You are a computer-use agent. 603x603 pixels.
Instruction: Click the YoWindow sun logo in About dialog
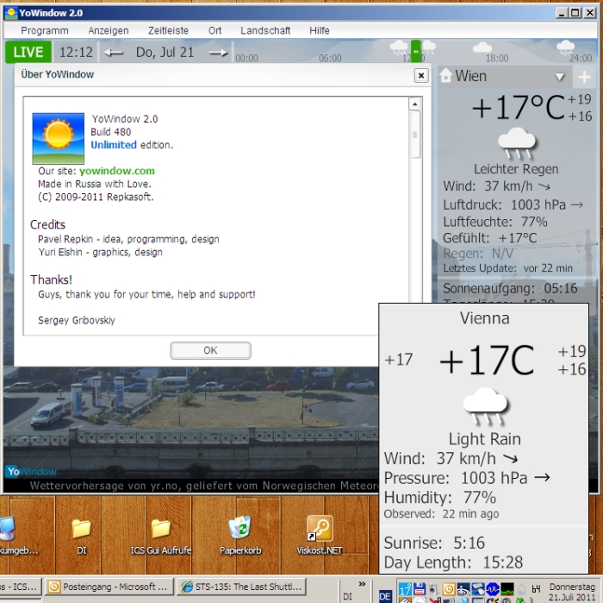click(58, 138)
